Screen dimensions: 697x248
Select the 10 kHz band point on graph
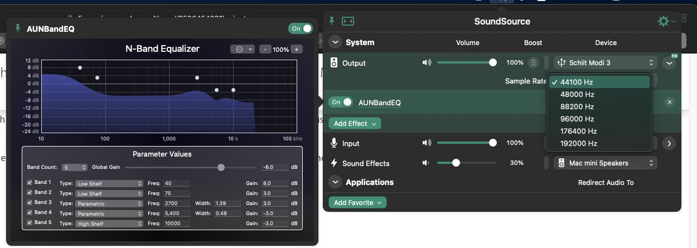tap(234, 90)
